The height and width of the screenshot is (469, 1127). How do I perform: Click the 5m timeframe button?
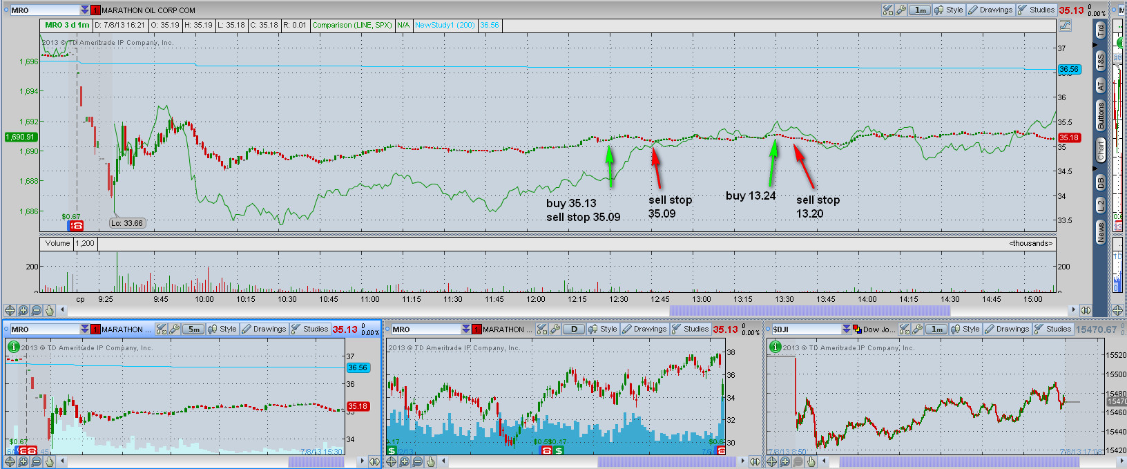[x=193, y=329]
